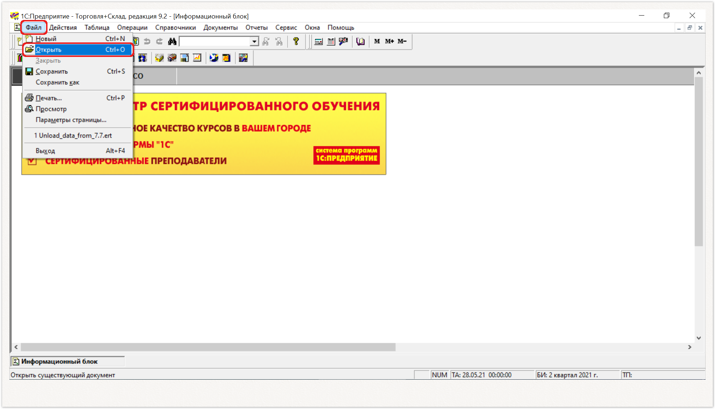Choose Открыть in the File menu

(x=78, y=50)
